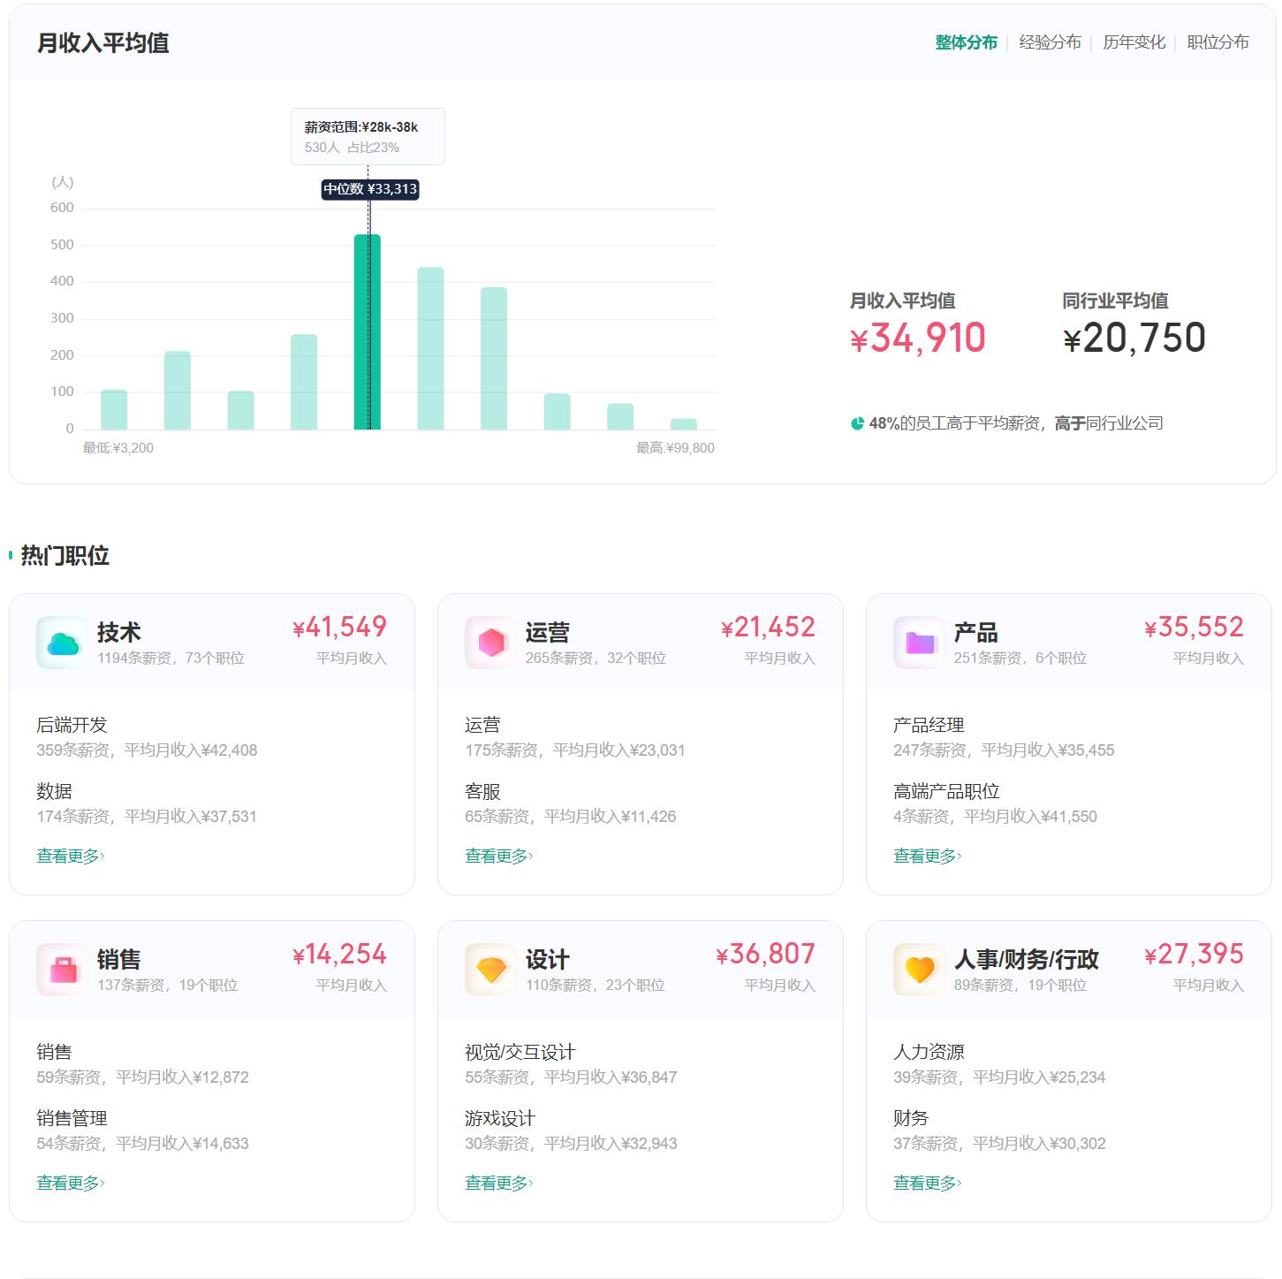Select the 产品 folder icon
Image resolution: width=1282 pixels, height=1279 pixels.
click(917, 642)
